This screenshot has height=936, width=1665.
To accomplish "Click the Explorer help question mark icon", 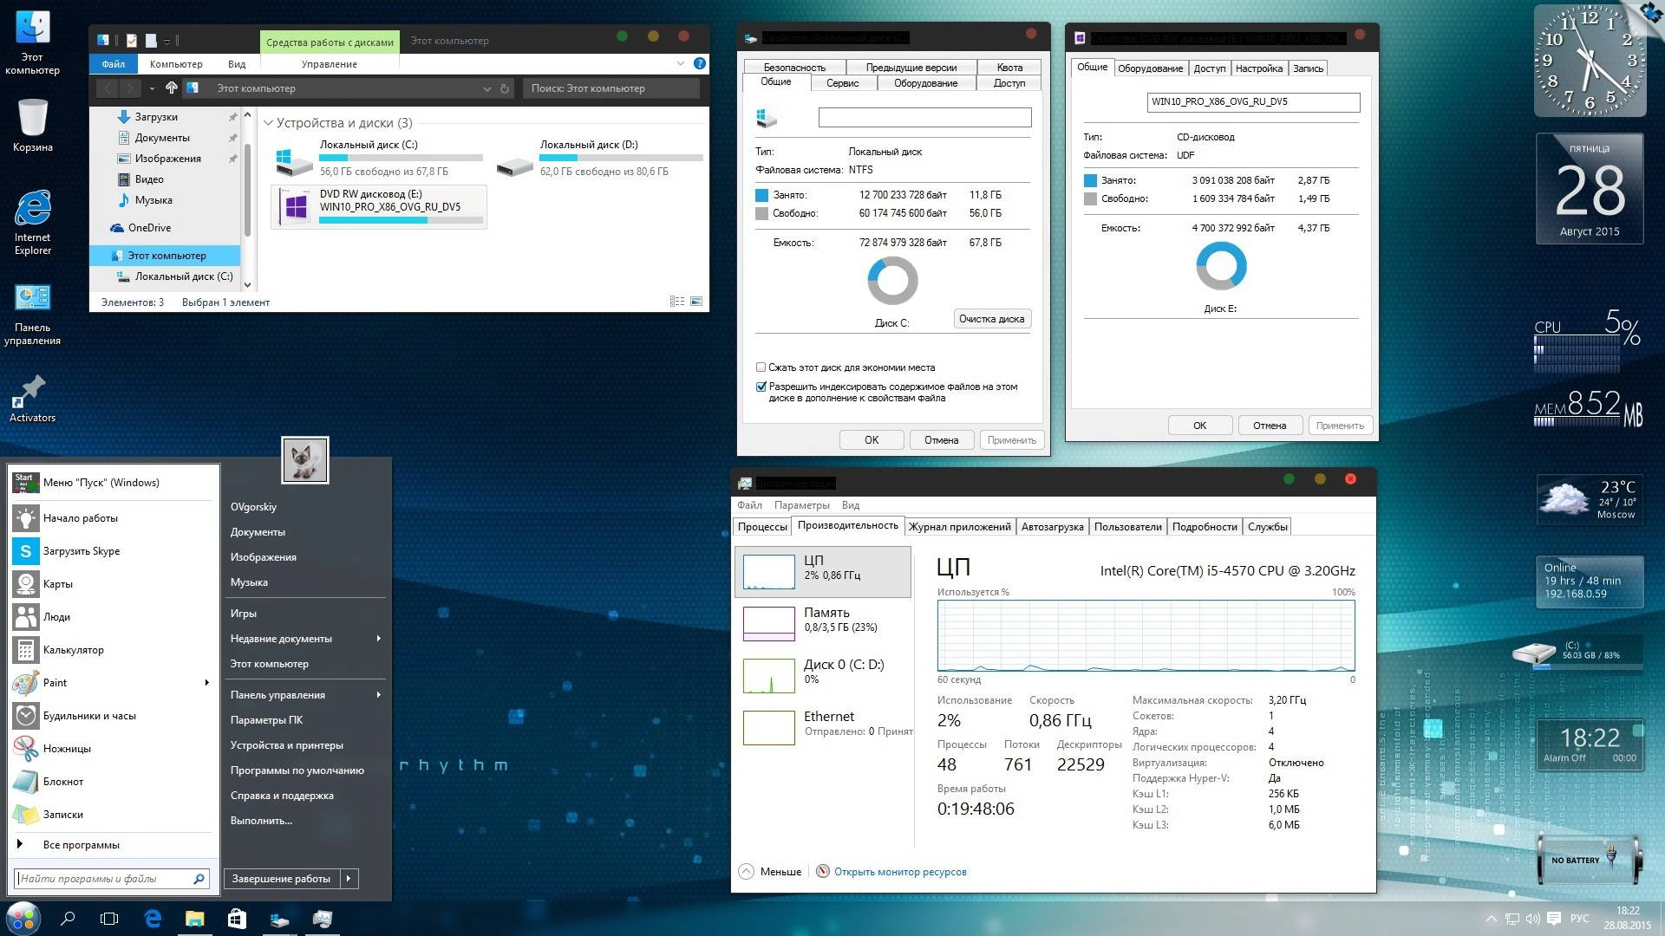I will (x=700, y=63).
